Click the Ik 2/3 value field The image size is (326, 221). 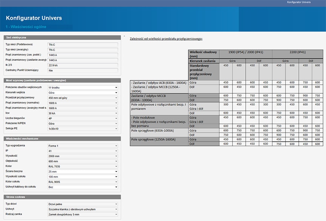pos(83,65)
